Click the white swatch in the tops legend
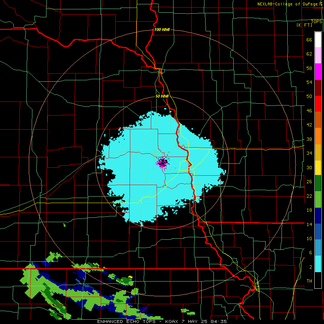 pos(318,40)
